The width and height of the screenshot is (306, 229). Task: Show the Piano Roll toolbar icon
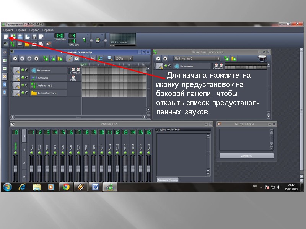point(20,44)
